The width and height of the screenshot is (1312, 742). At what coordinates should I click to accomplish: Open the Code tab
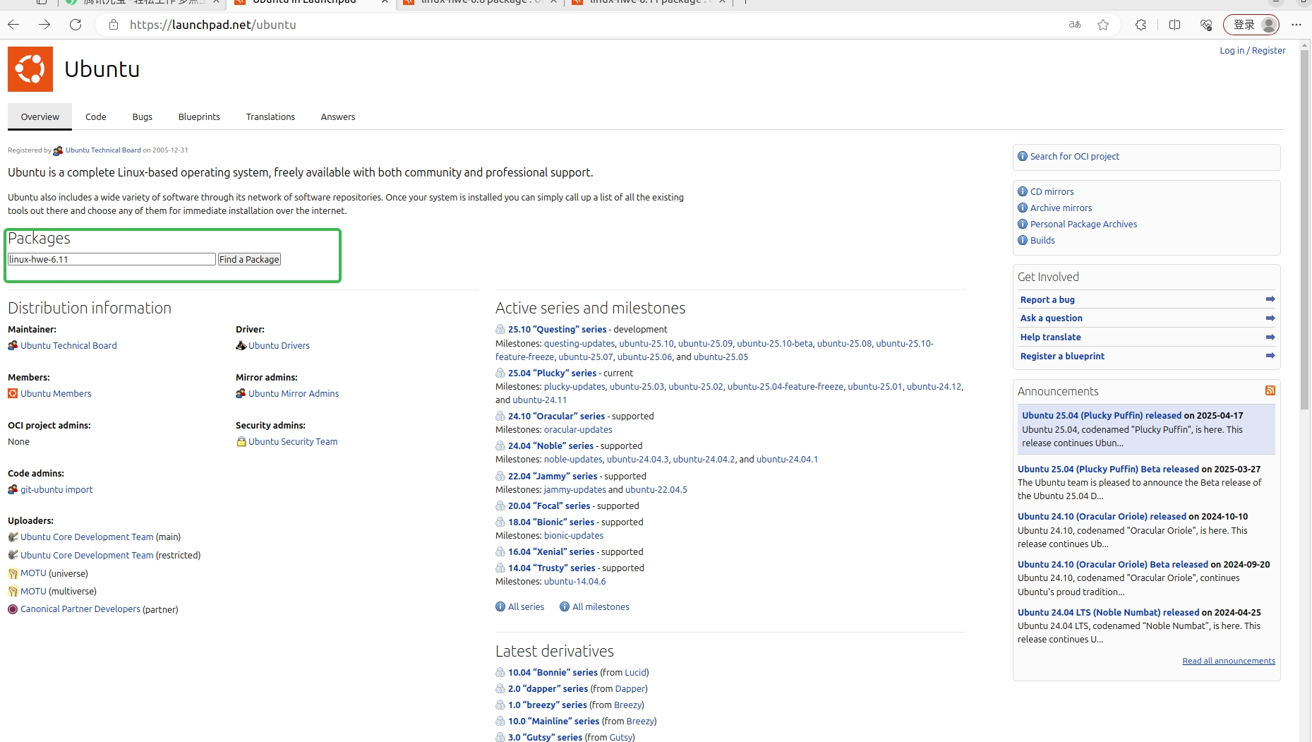tap(96, 116)
